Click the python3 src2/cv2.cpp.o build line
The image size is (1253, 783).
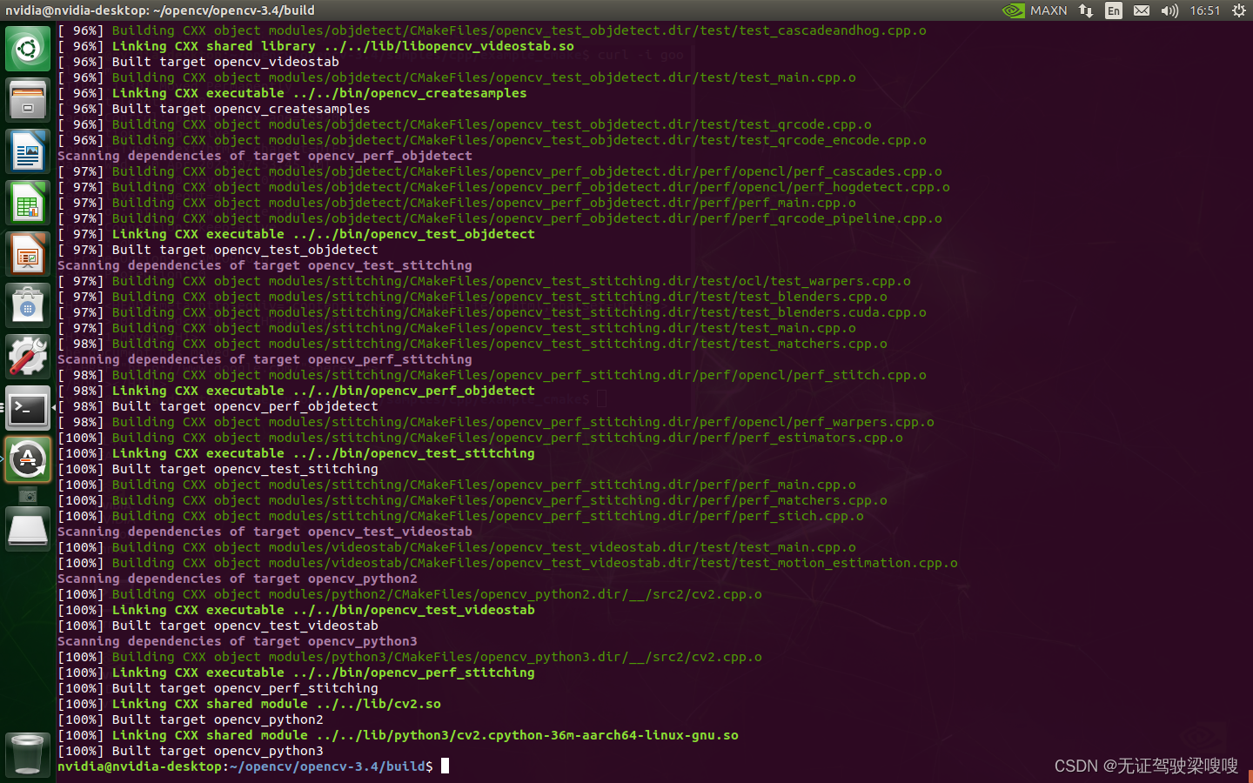click(410, 657)
